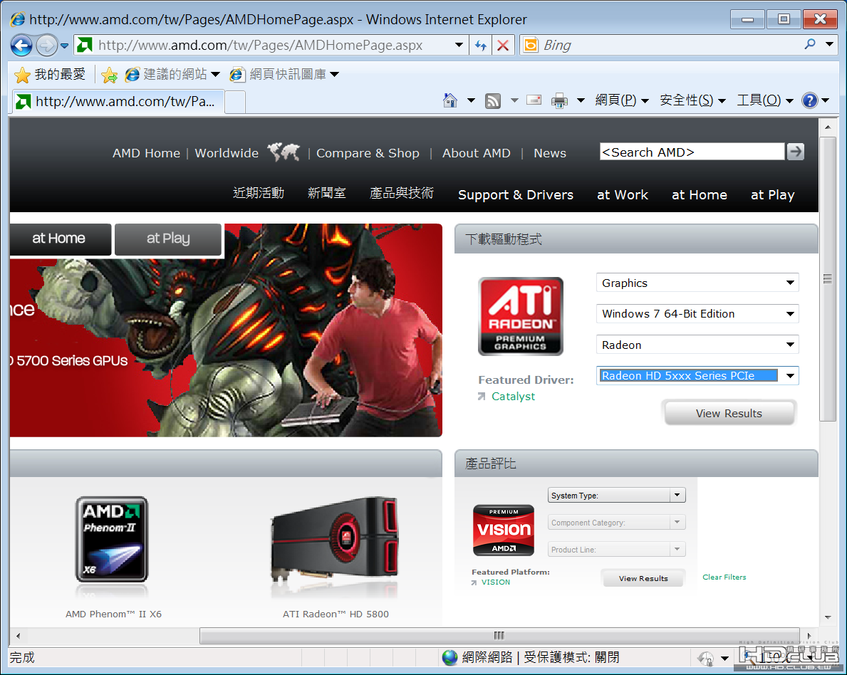The height and width of the screenshot is (675, 847).
Task: Open the 產品與技術 menu item
Action: click(x=401, y=194)
